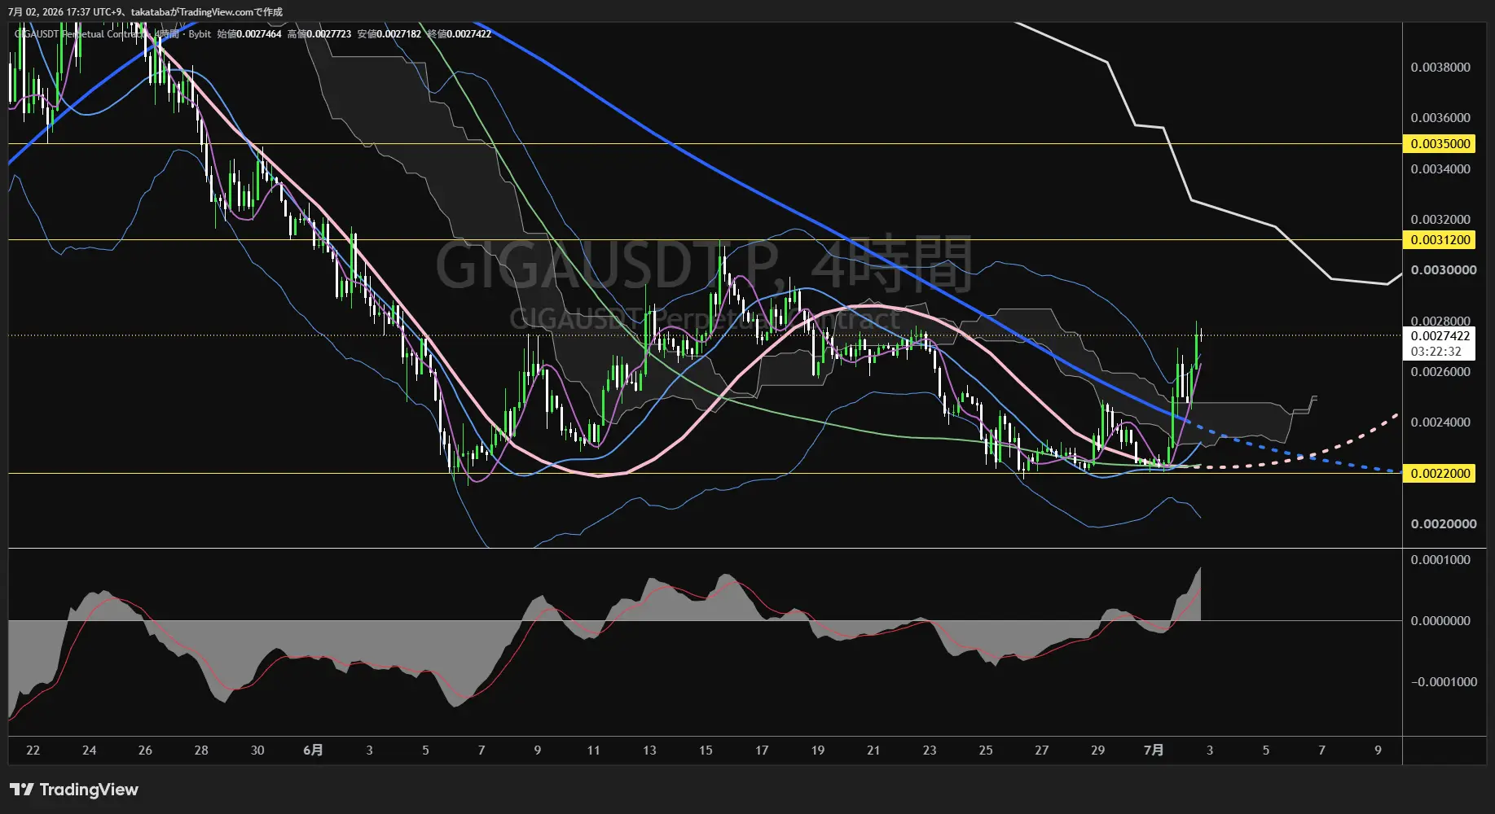Image resolution: width=1495 pixels, height=814 pixels.
Task: Click the TradingView logo icon
Action: click(x=22, y=790)
